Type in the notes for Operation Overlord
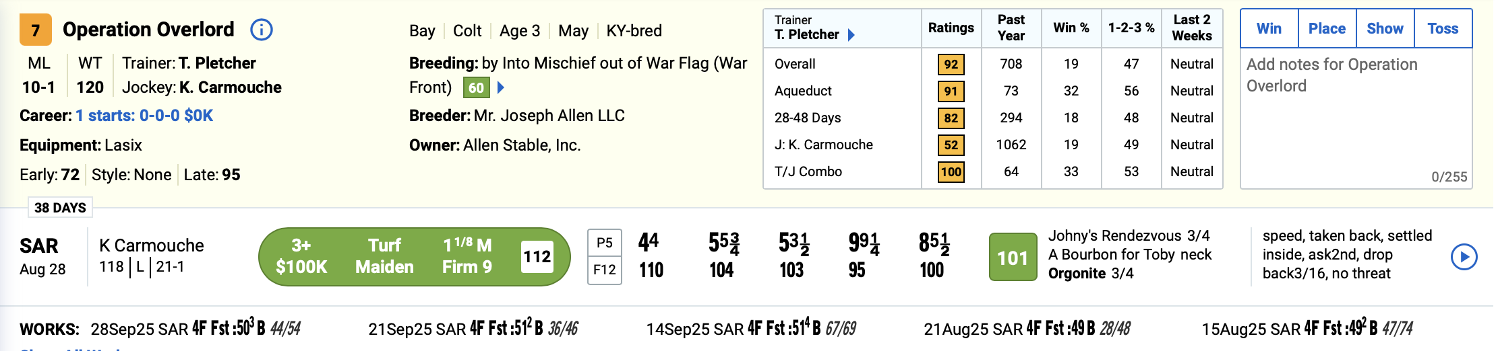 pos(1355,108)
